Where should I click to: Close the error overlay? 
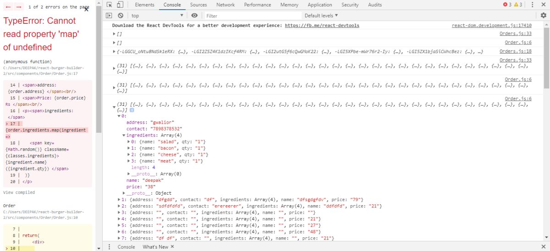pos(87,10)
